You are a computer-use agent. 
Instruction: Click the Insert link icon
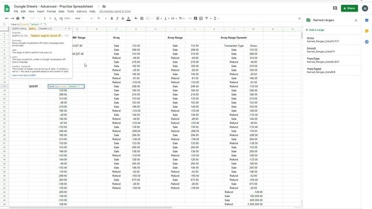point(190,18)
